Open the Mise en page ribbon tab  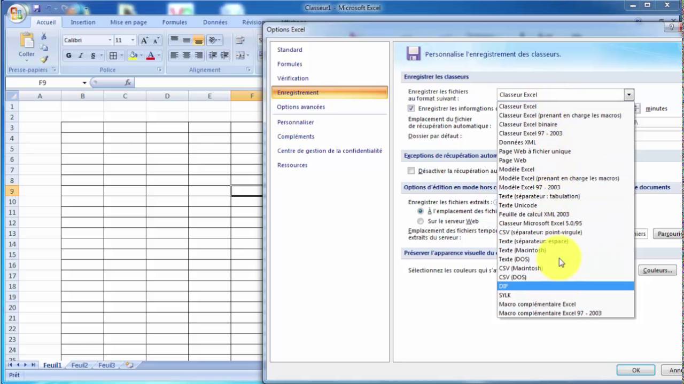pyautogui.click(x=128, y=22)
